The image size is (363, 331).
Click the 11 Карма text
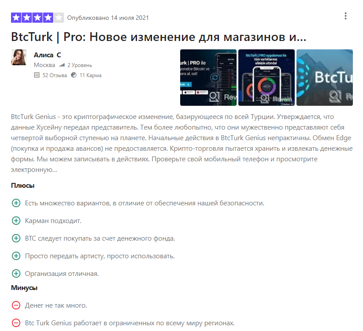[90, 75]
